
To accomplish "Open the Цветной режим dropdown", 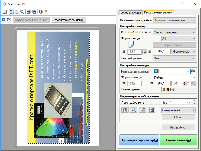I will (174, 58).
